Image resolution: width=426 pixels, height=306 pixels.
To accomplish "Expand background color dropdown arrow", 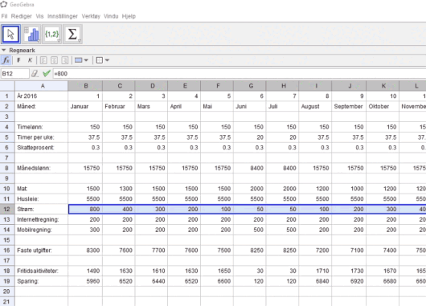I will point(86,60).
